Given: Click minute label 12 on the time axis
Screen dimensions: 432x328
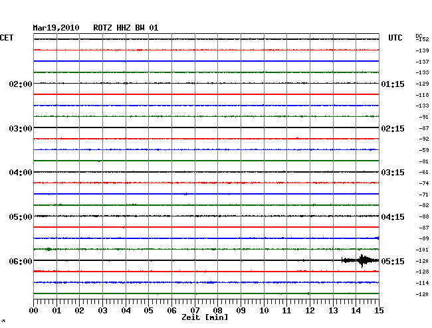Looking at the screenshot, I should [310, 311].
